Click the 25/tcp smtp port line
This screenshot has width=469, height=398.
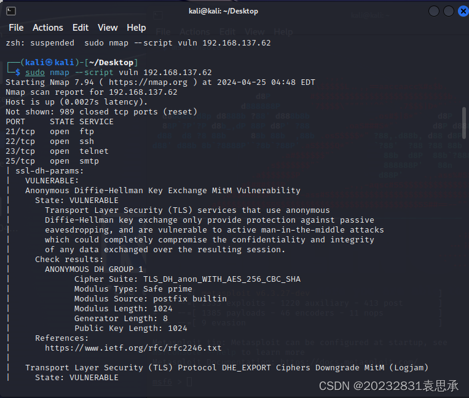[52, 161]
